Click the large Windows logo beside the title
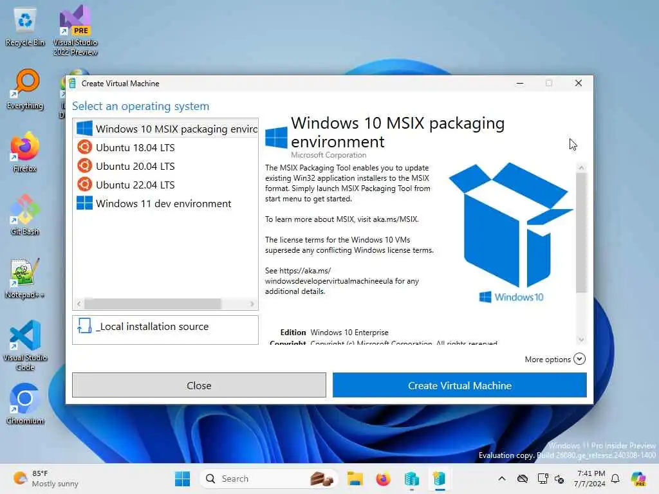The height and width of the screenshot is (494, 659). pos(276,137)
